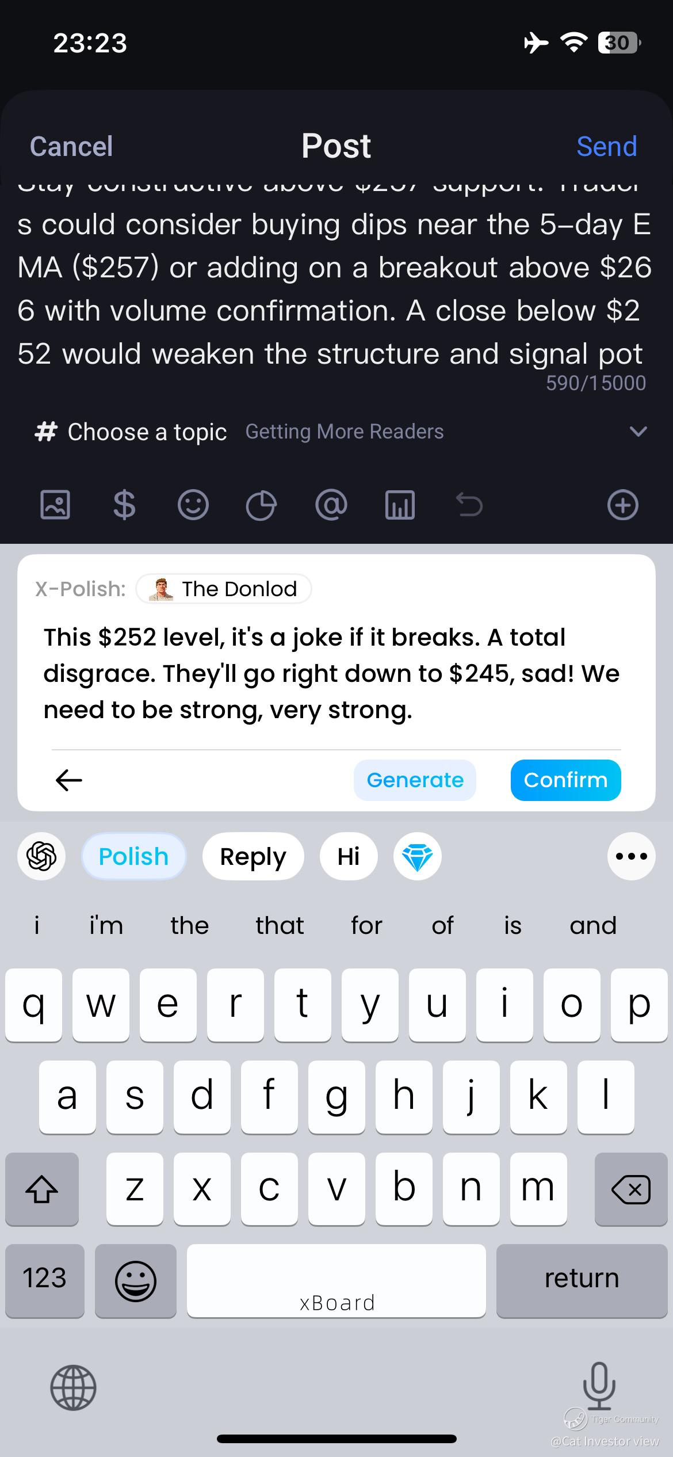Expand the Choose a topic chevron
Screen dimensions: 673x1457
(x=638, y=432)
